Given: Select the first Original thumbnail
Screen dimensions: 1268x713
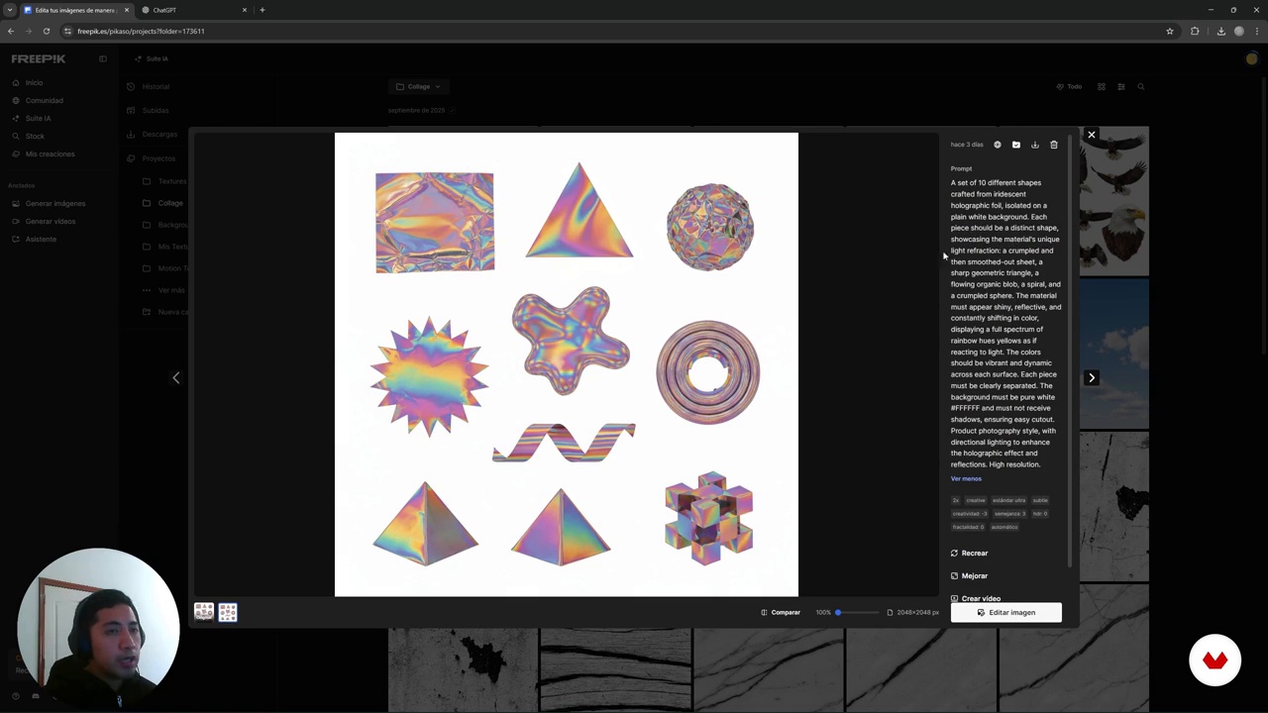Looking at the screenshot, I should [x=204, y=612].
